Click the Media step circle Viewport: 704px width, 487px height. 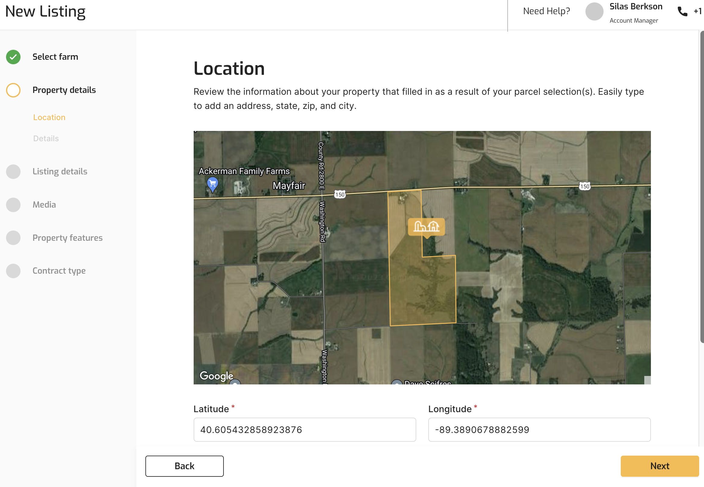tap(13, 205)
